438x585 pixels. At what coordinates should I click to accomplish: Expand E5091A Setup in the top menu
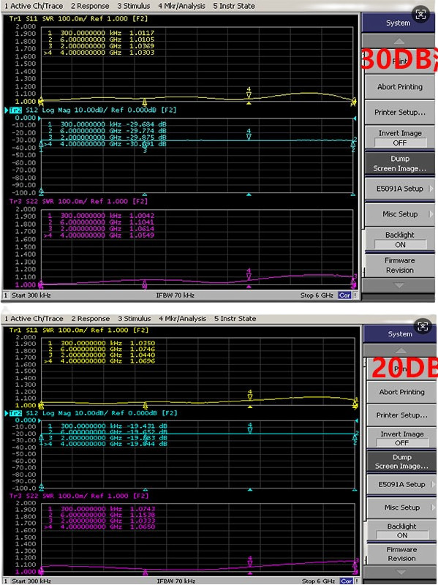(x=399, y=189)
